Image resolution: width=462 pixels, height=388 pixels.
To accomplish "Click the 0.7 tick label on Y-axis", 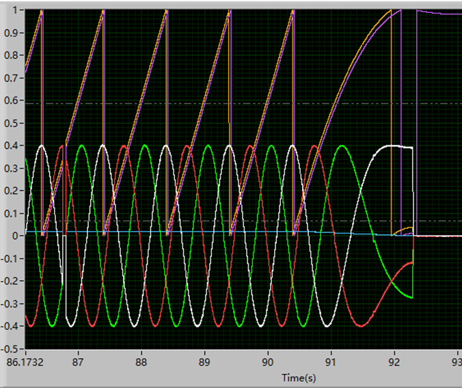I will pyautogui.click(x=12, y=79).
